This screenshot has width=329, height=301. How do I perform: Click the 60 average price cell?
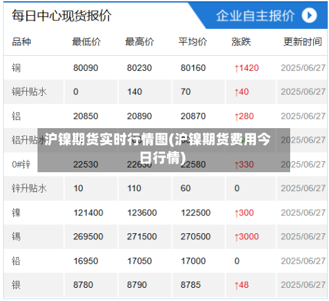(x=186, y=189)
